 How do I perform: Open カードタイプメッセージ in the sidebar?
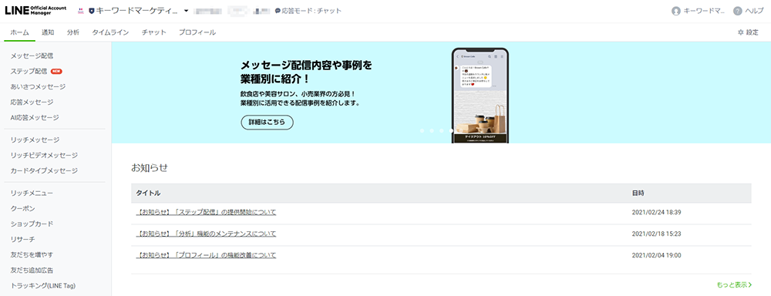pyautogui.click(x=44, y=171)
